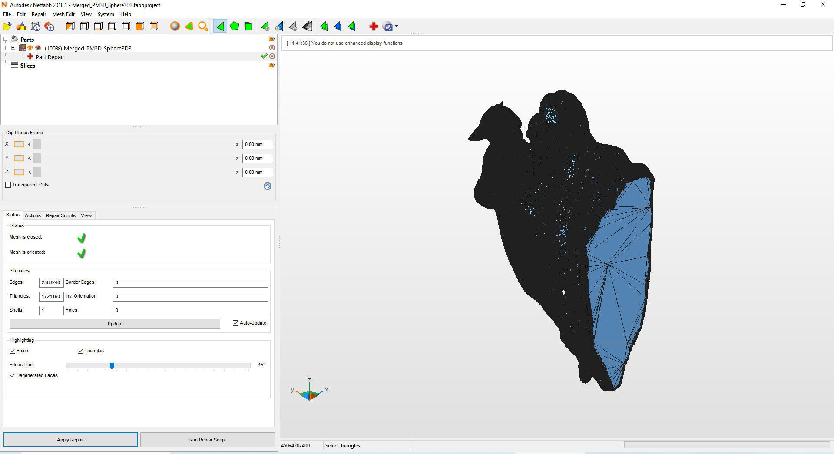Screen dimensions: 834x454
Task: Click the color wheel icon of Merged_PM3D_Sphere3D3
Action: [x=38, y=48]
